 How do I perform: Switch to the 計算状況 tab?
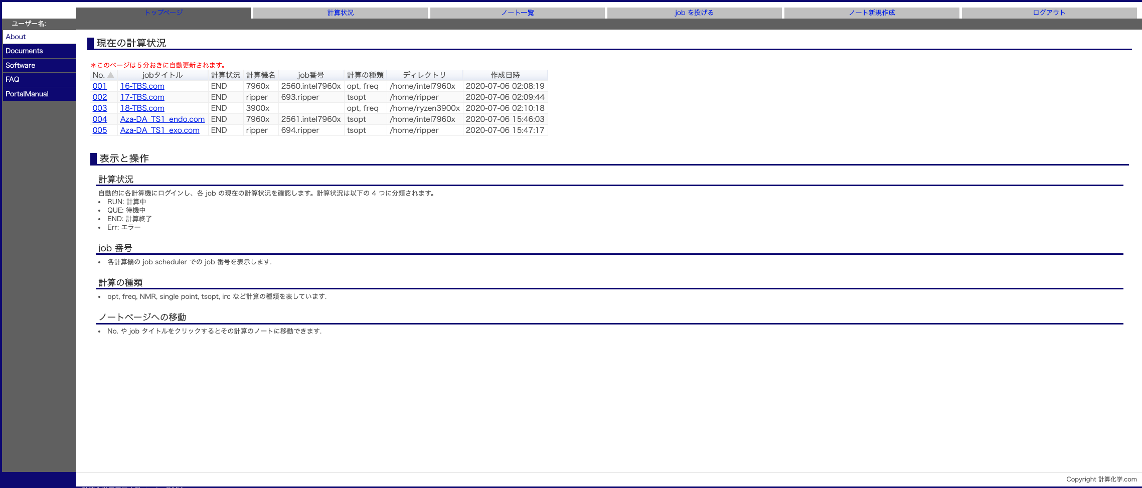coord(341,13)
